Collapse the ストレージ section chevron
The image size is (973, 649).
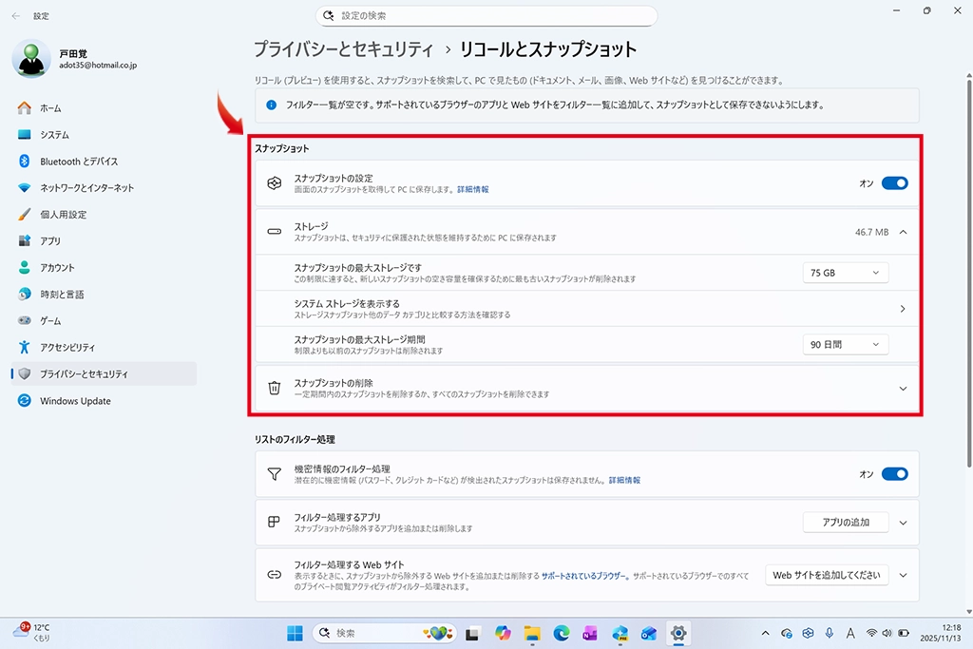(x=902, y=231)
